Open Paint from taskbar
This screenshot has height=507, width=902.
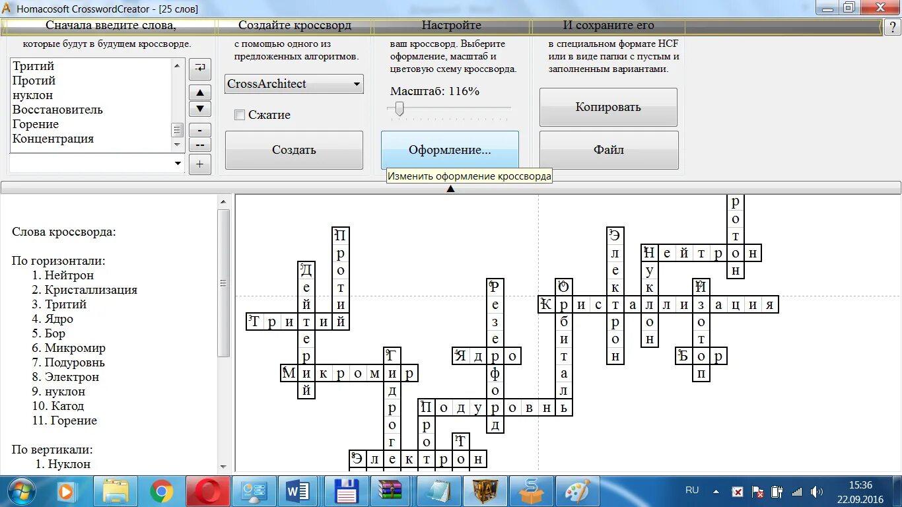(x=578, y=491)
